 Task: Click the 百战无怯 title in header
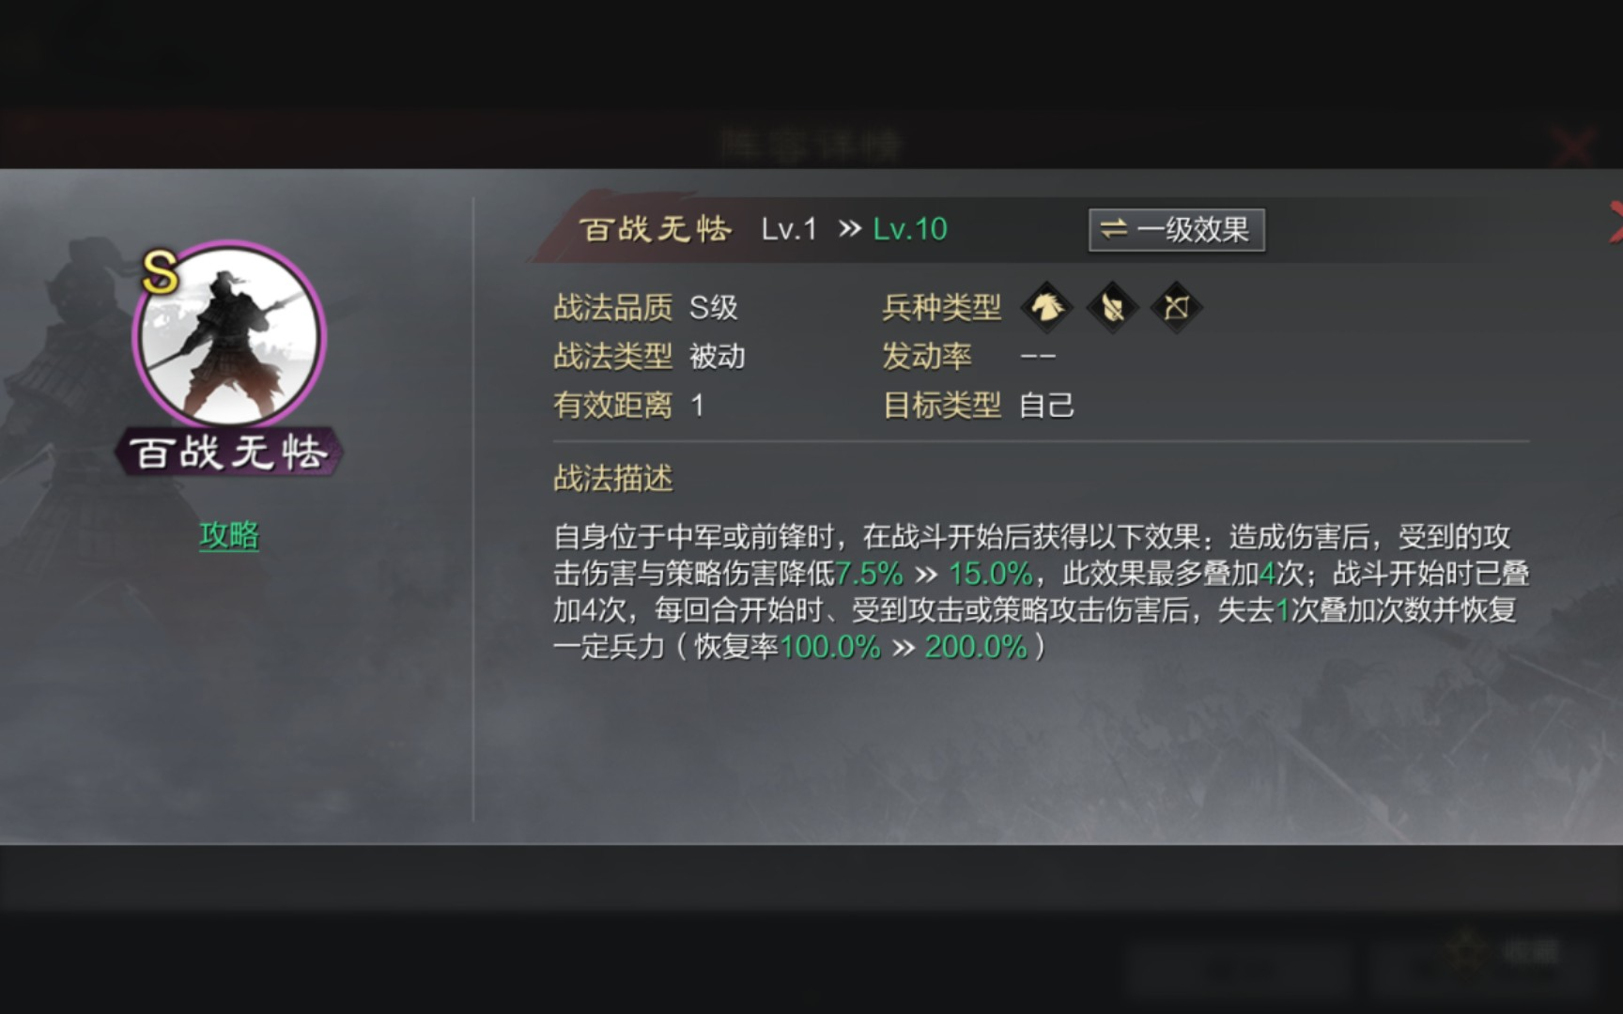click(656, 229)
